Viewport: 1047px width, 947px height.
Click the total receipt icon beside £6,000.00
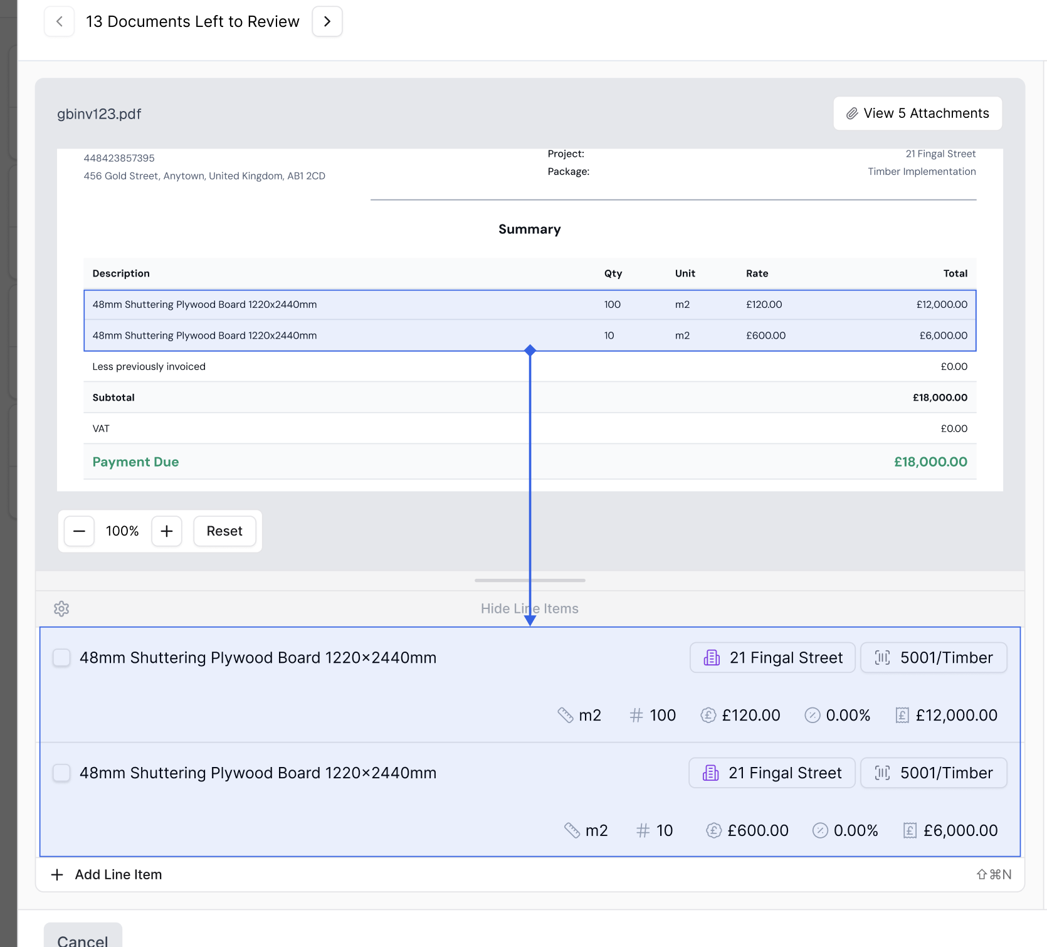click(910, 831)
